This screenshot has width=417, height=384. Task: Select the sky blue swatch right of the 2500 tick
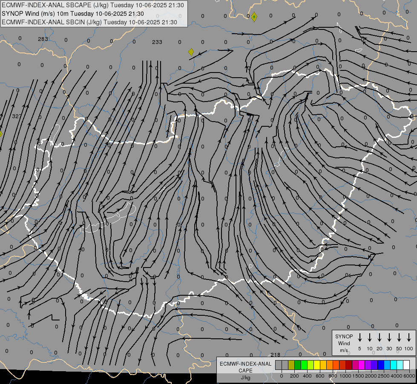point(387,365)
